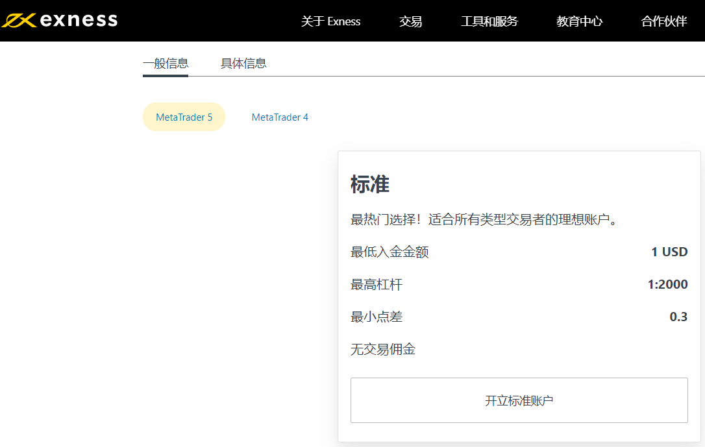Click the Exness logo
This screenshot has width=705, height=447.
59,20
